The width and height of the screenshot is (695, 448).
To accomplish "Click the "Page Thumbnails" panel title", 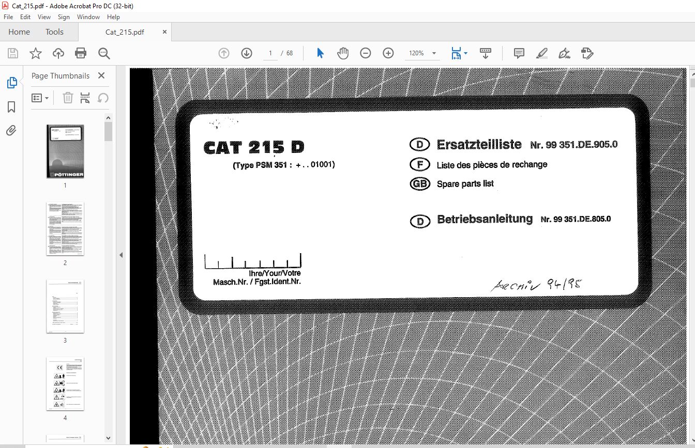I will (x=61, y=75).
